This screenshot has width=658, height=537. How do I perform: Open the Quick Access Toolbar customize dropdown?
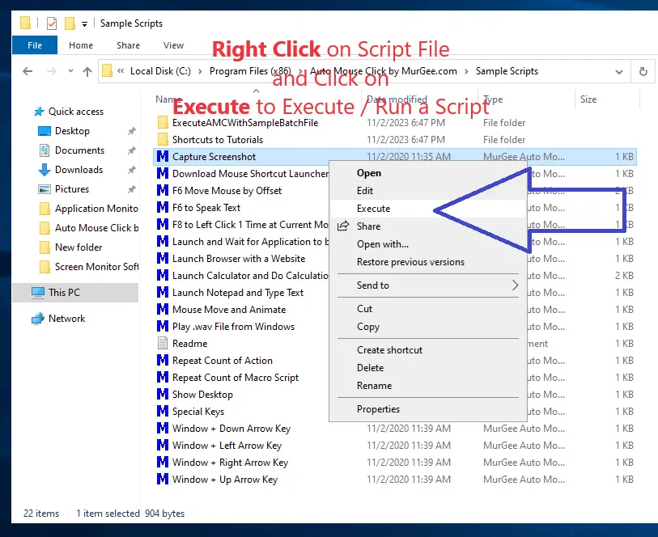[x=84, y=24]
